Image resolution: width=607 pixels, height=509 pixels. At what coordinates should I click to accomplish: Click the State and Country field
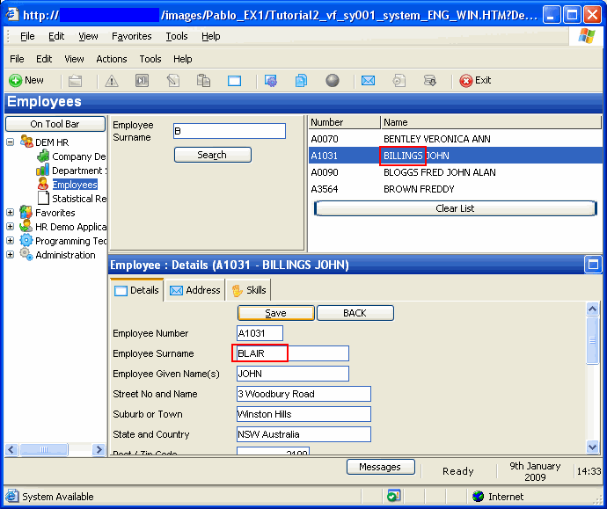pyautogui.click(x=303, y=434)
